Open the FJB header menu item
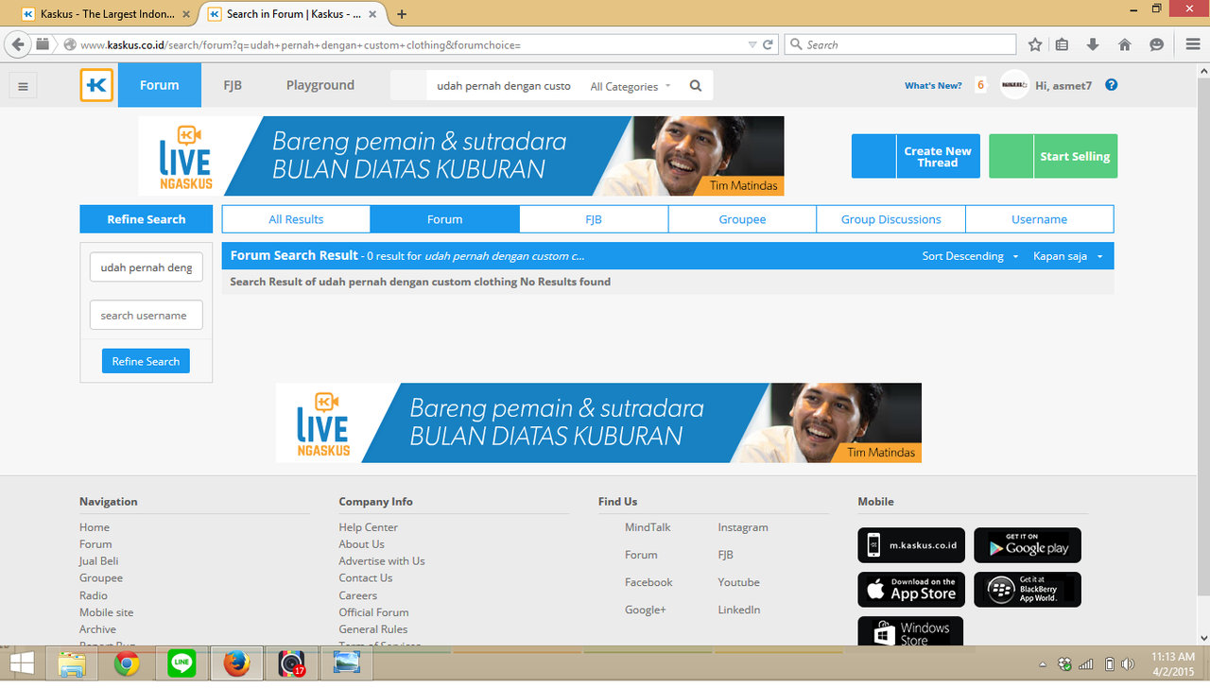1210x688 pixels. (x=233, y=85)
